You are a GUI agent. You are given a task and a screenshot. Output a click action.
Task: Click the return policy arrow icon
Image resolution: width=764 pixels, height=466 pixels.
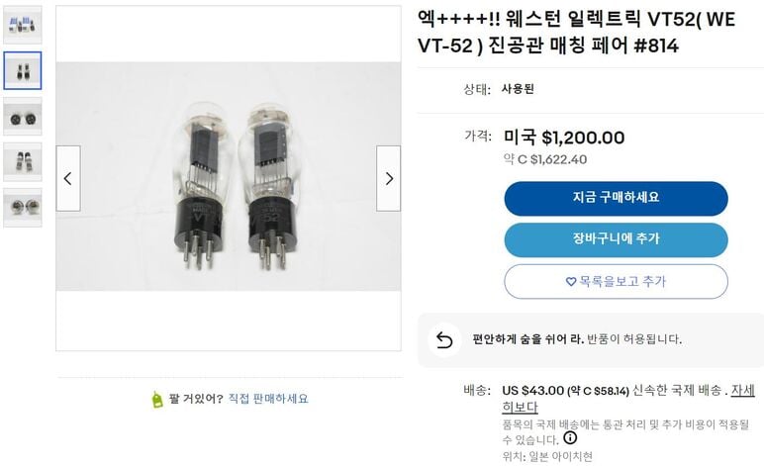[444, 340]
